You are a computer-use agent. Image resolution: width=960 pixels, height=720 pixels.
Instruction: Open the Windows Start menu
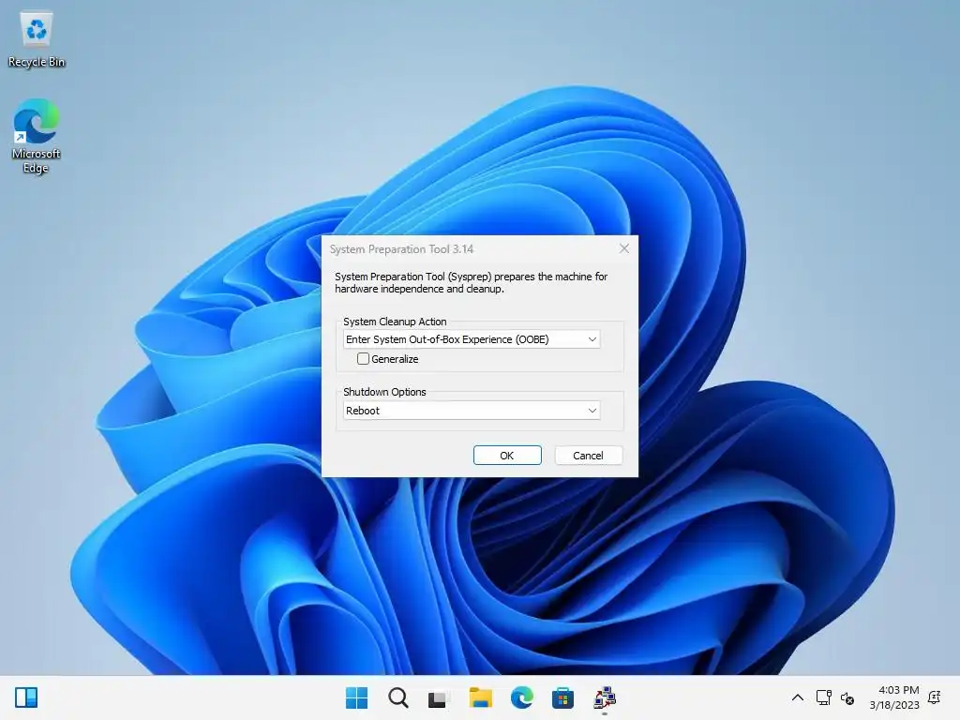(356, 697)
